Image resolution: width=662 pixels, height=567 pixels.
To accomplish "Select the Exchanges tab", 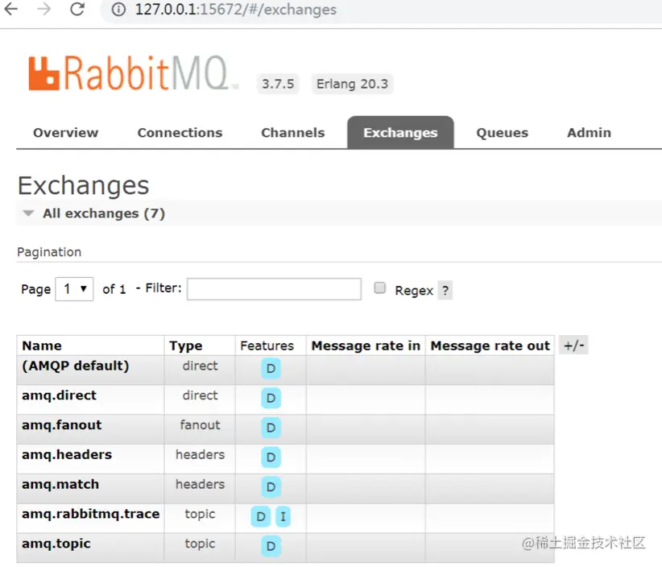I will point(400,133).
